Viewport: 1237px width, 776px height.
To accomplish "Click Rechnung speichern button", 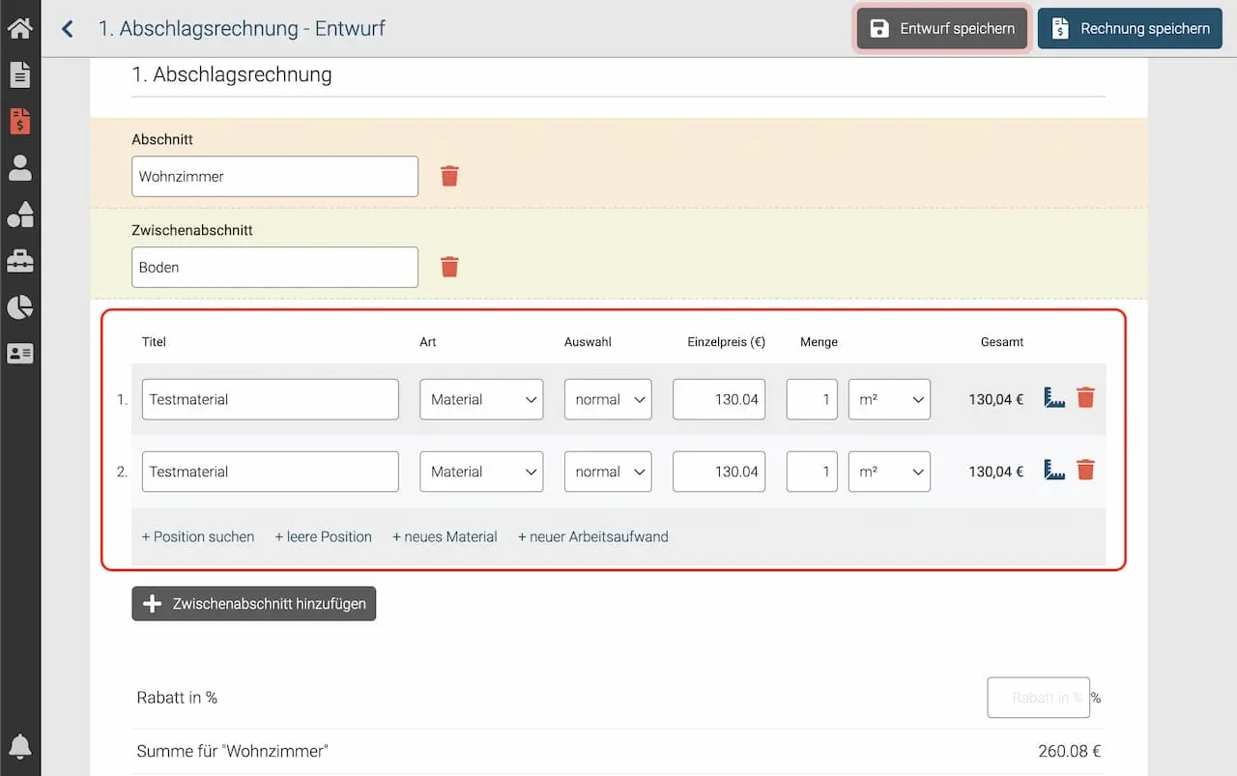I will [1130, 29].
